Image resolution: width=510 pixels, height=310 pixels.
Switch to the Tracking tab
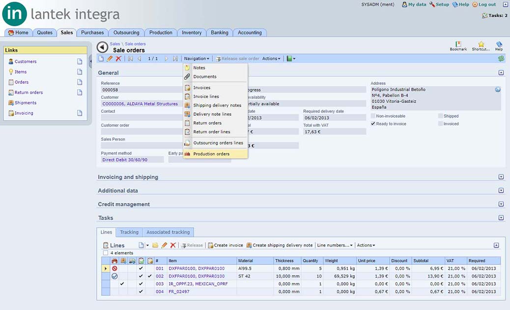pos(129,232)
